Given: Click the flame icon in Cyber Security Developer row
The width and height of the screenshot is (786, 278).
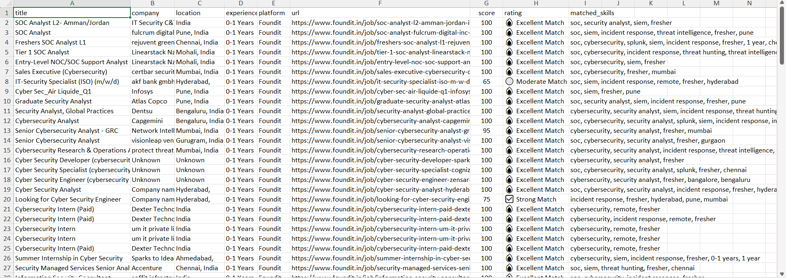Looking at the screenshot, I should coord(509,160).
